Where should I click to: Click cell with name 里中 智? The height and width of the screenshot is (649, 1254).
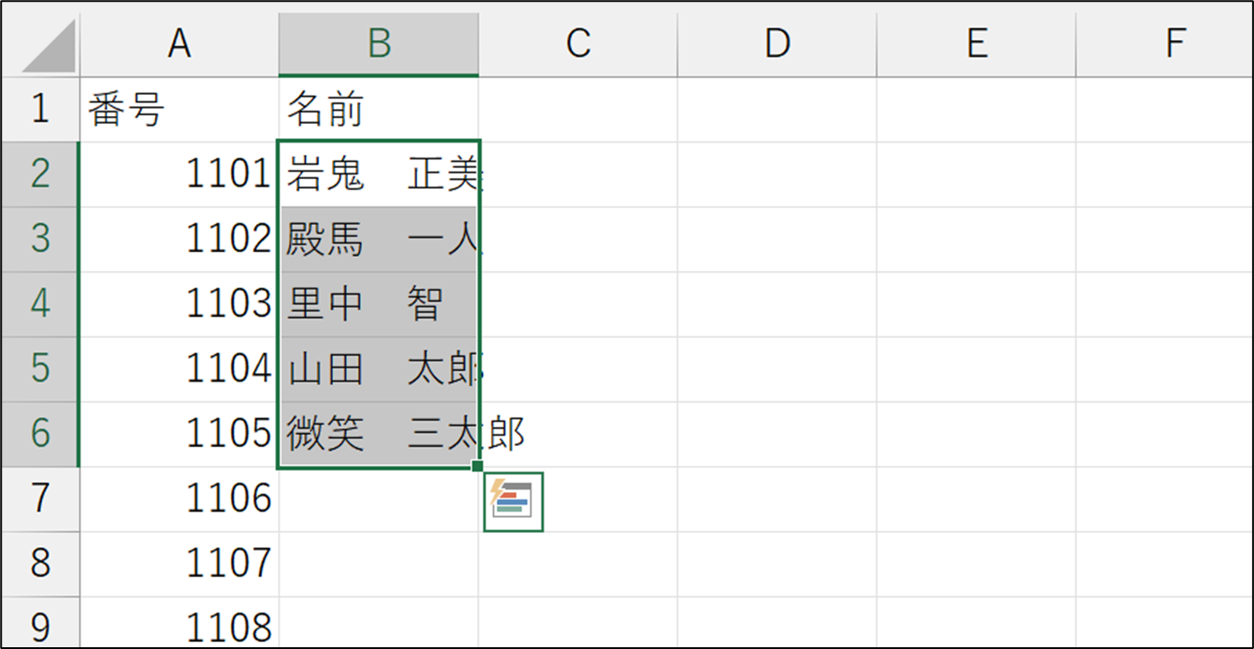pos(379,305)
